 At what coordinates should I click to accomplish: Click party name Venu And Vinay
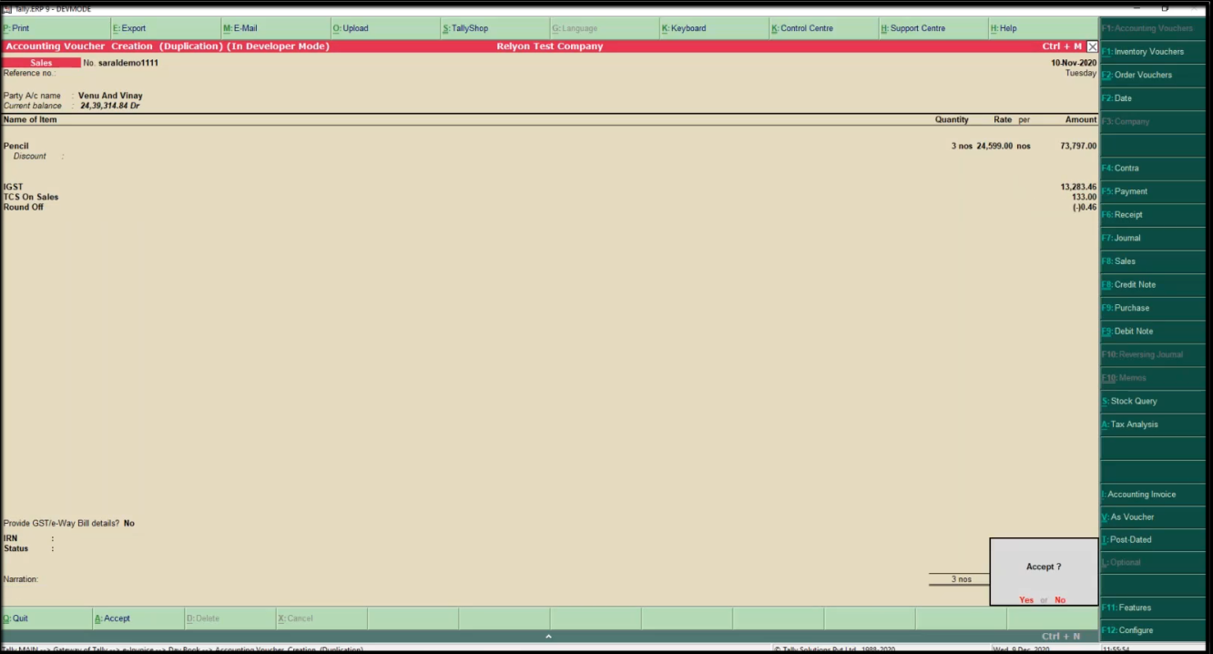coord(110,96)
